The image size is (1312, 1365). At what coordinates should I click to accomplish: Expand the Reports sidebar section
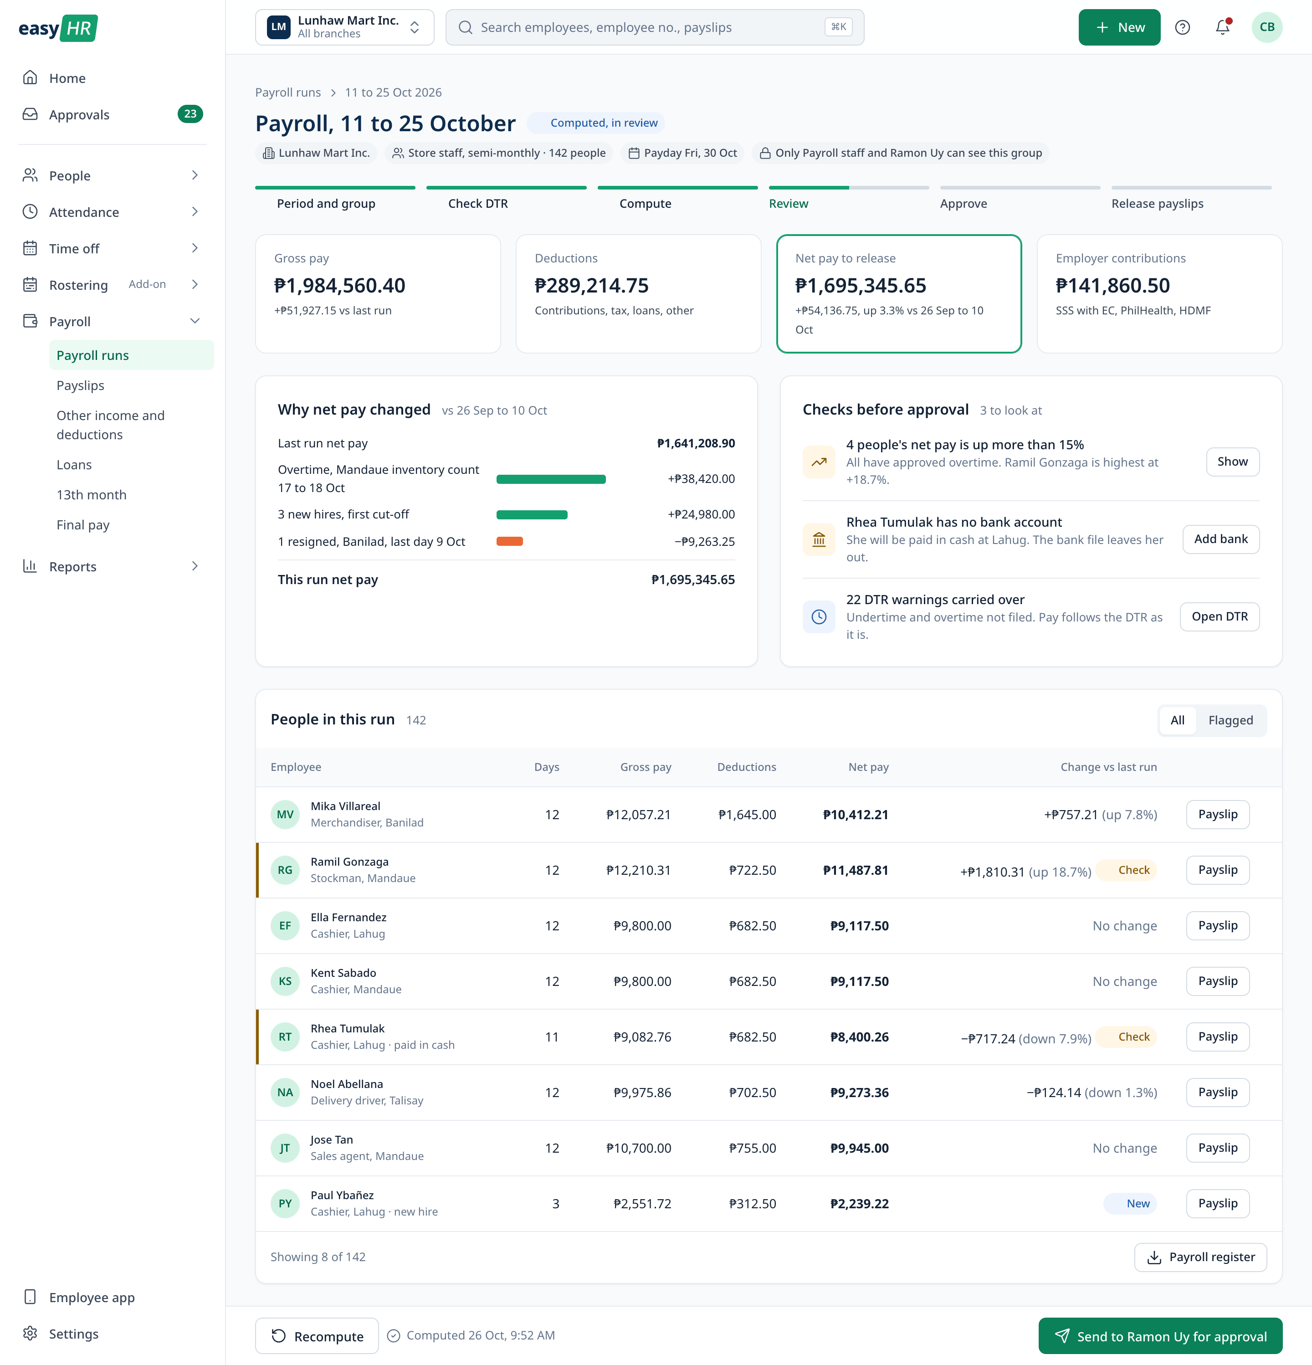click(x=113, y=566)
